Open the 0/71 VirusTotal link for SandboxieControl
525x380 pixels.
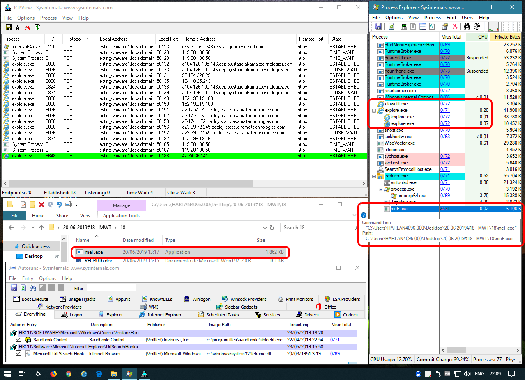335,340
